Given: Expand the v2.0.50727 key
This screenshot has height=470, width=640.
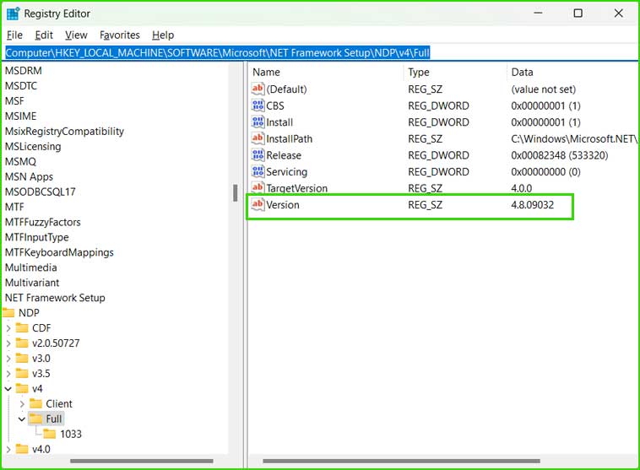Looking at the screenshot, I should click(8, 343).
